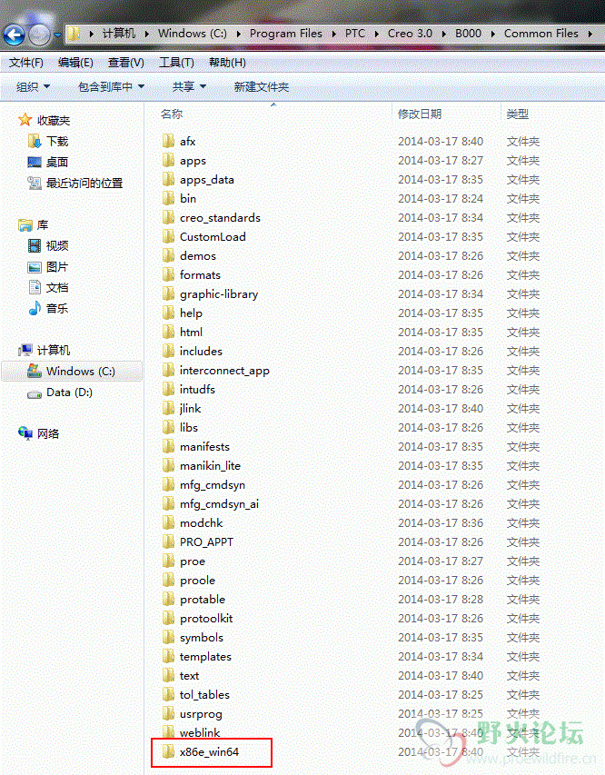This screenshot has height=775, width=605.
Task: Select Windows (C:) drive in sidebar
Action: tap(72, 372)
